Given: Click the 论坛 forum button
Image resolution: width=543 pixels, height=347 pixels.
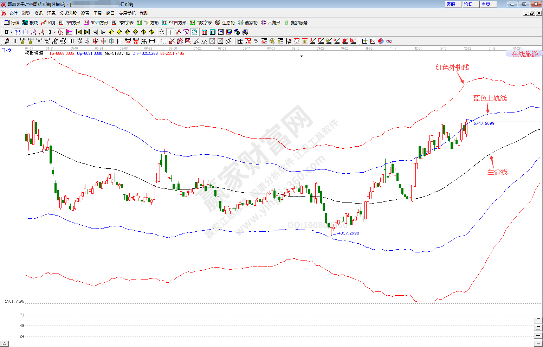Looking at the screenshot, I should (x=468, y=4).
